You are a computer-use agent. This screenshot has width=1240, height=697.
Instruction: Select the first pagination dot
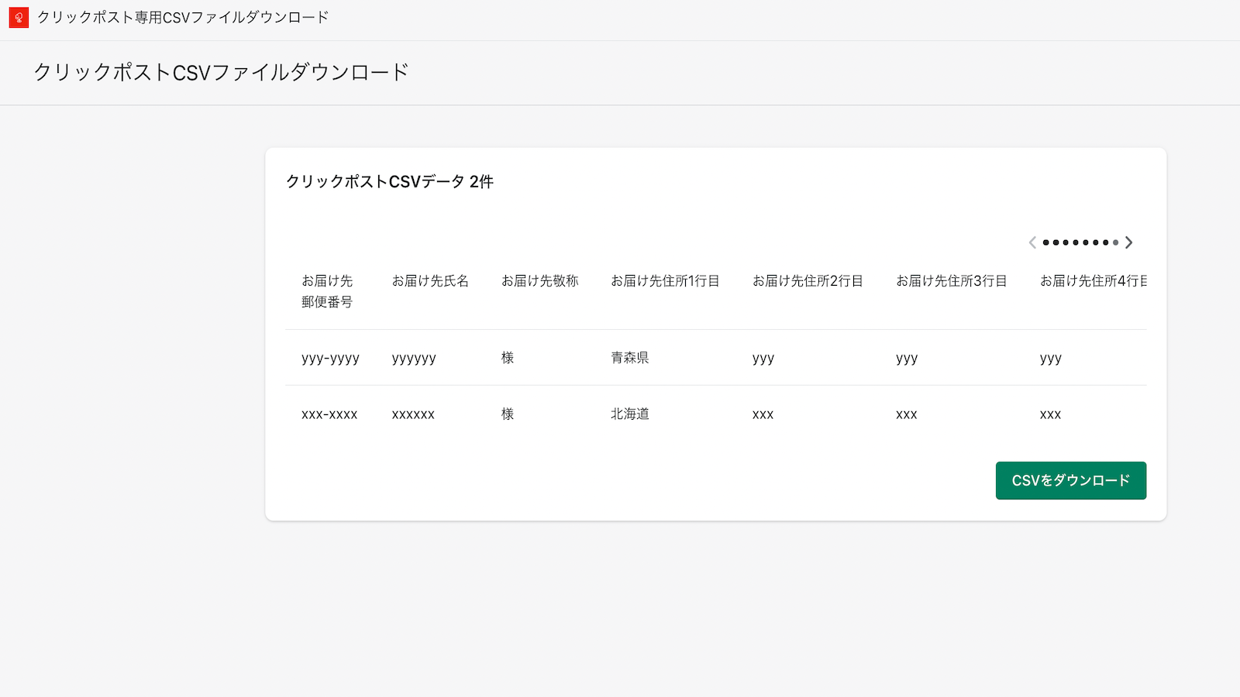coord(1045,242)
